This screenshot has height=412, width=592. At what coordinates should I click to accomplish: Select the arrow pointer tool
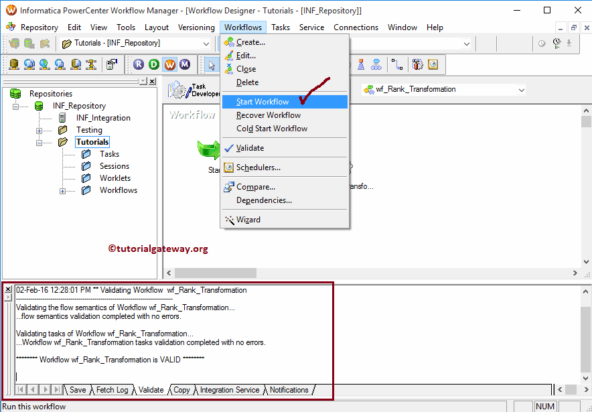[x=212, y=65]
